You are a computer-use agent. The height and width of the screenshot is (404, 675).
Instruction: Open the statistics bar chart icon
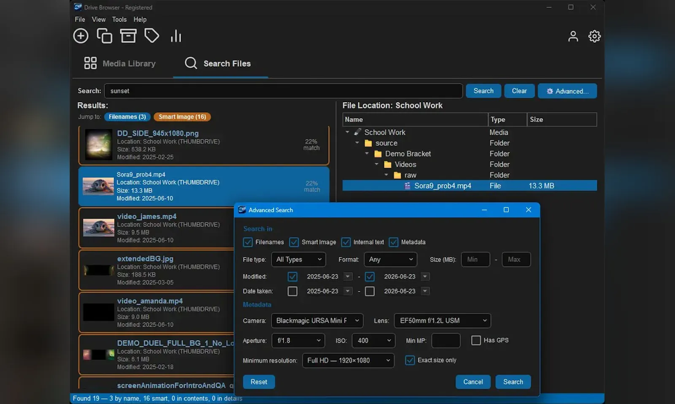coord(176,36)
